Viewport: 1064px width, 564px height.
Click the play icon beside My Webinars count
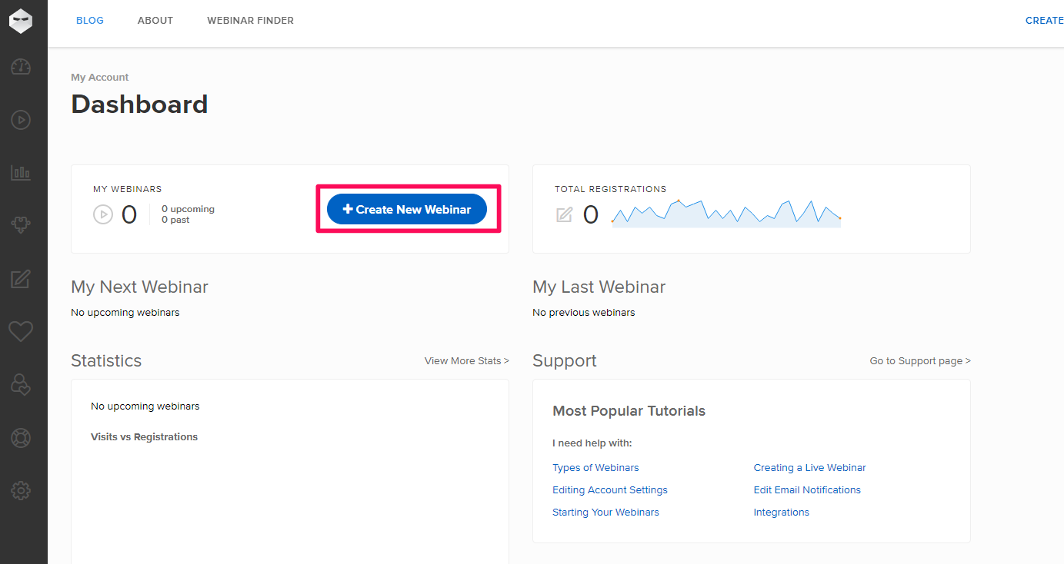pyautogui.click(x=103, y=214)
